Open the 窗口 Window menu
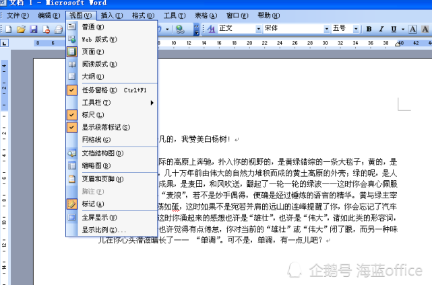 [237, 15]
